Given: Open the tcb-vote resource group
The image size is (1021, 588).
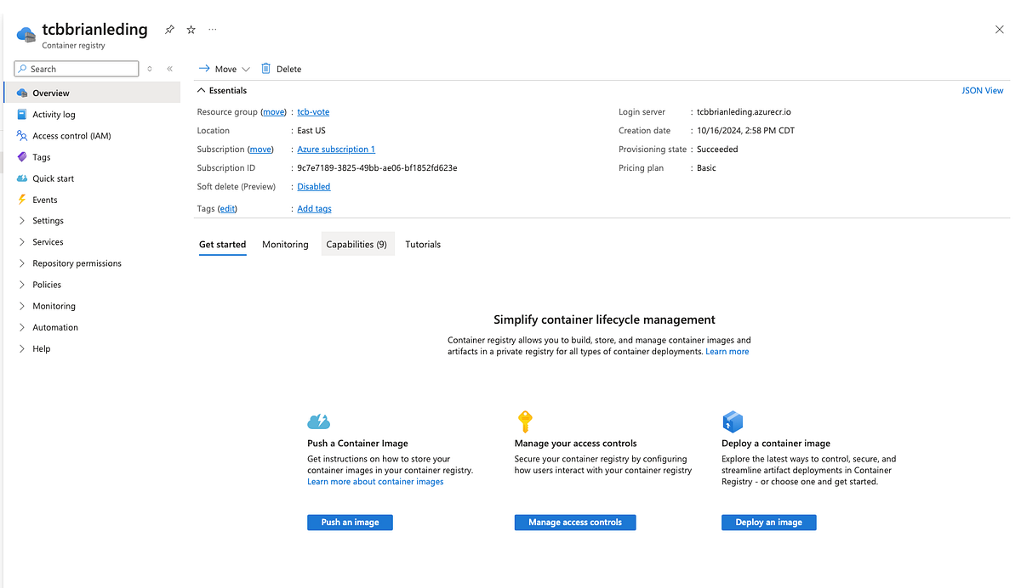Looking at the screenshot, I should pyautogui.click(x=313, y=111).
